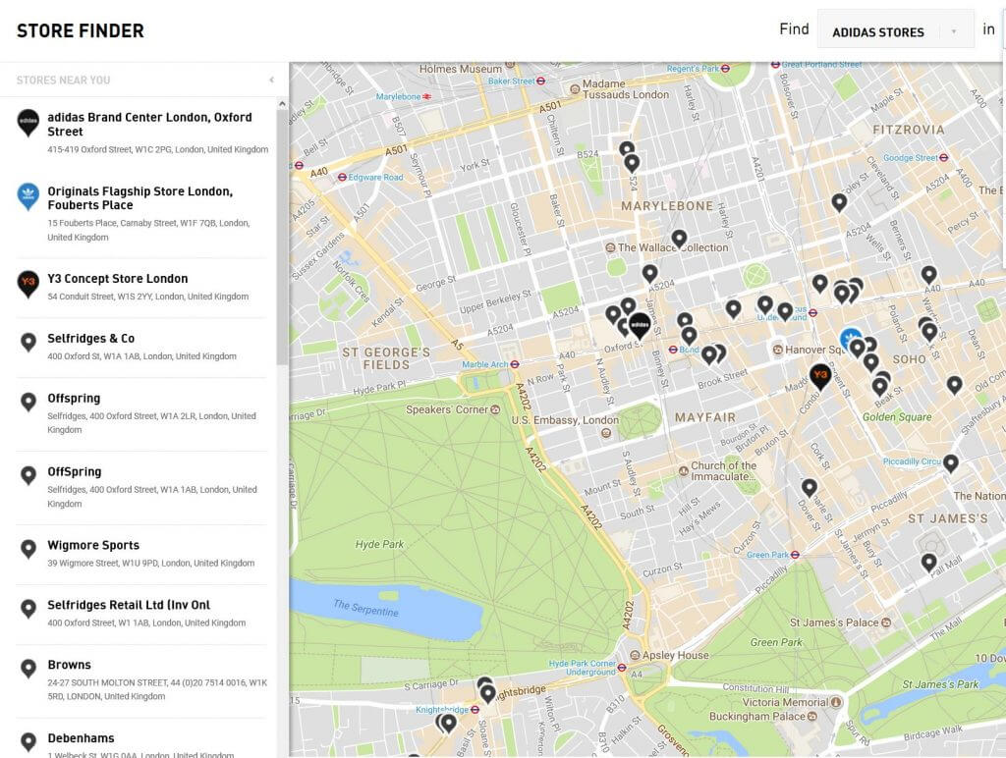1006x758 pixels.
Task: Click map pin near Foley St in Fitzrovia
Action: (x=839, y=203)
